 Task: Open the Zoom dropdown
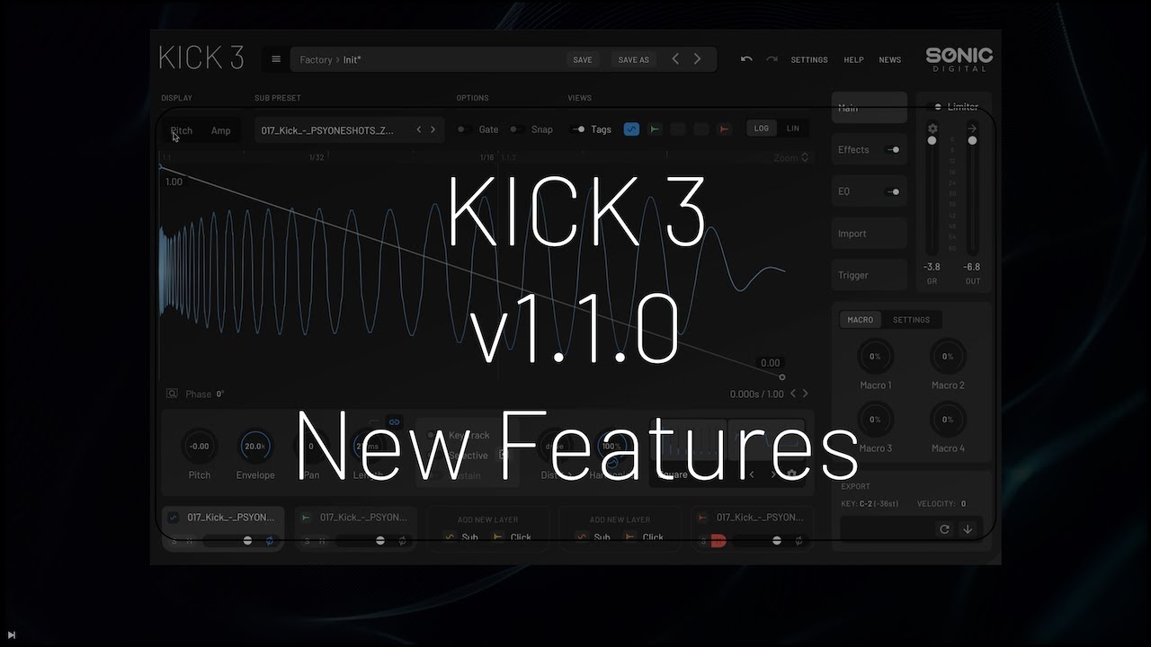791,157
